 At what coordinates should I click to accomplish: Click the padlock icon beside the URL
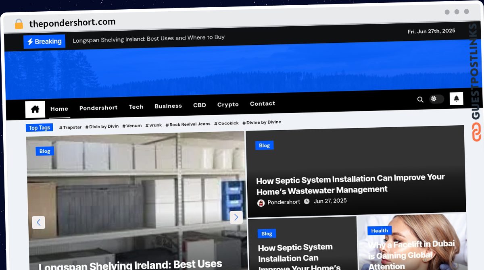[x=19, y=24]
